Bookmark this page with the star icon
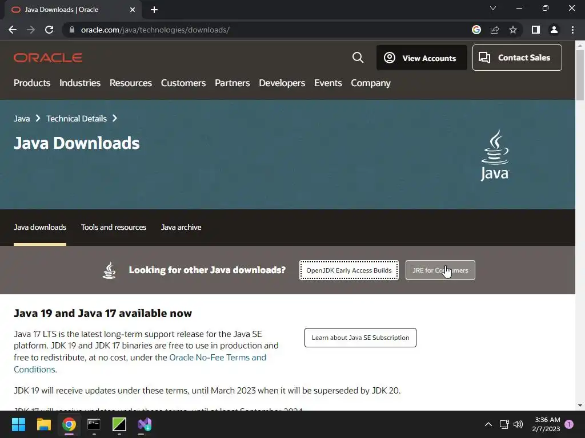The width and height of the screenshot is (585, 438). (x=513, y=30)
